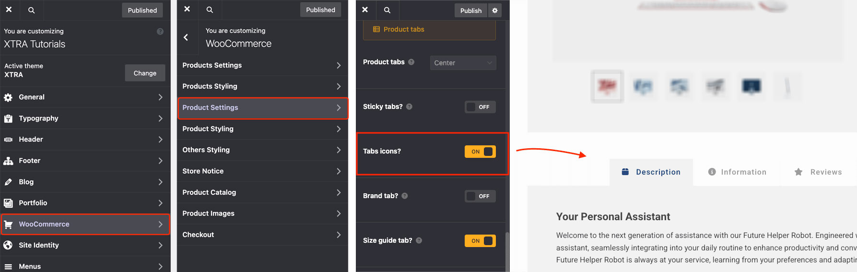Click the Publish button
The width and height of the screenshot is (857, 272).
pyautogui.click(x=470, y=11)
